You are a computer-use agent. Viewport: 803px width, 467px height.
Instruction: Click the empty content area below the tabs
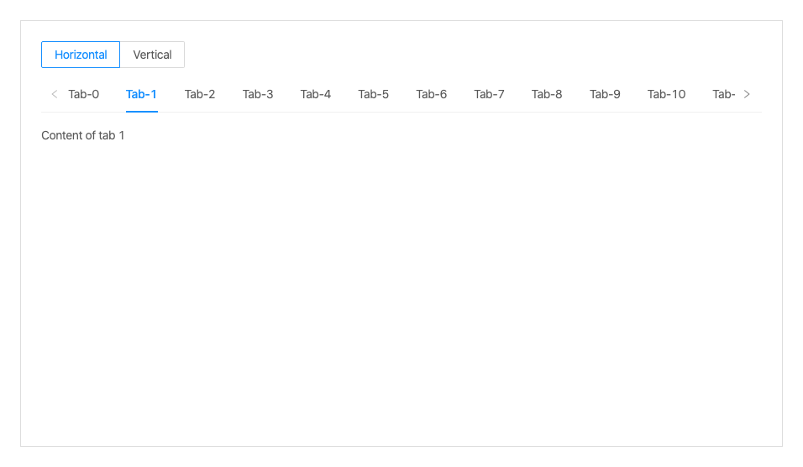pos(401,286)
